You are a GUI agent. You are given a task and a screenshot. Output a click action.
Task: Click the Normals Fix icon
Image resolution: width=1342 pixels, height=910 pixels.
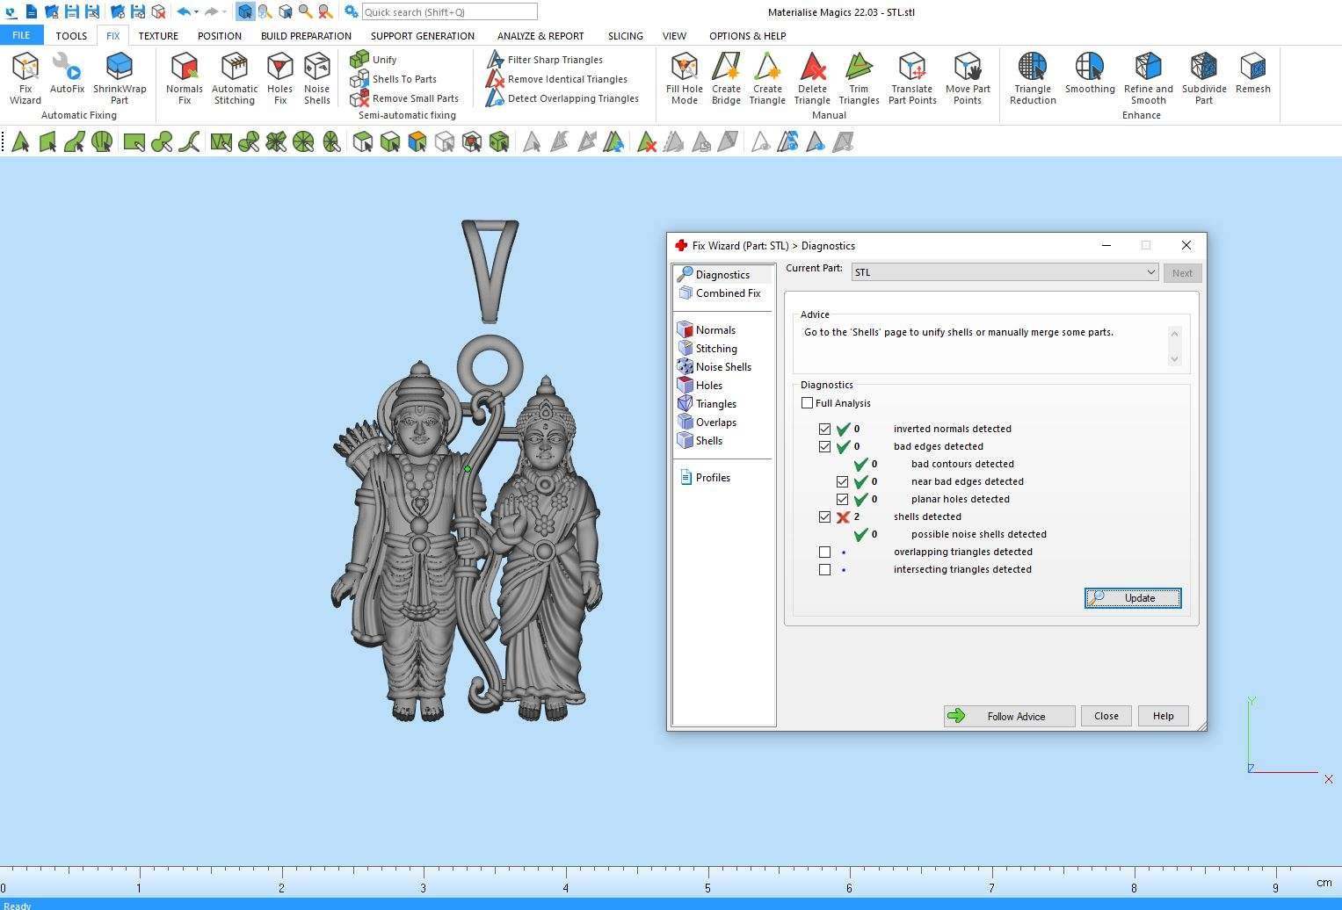coord(185,77)
